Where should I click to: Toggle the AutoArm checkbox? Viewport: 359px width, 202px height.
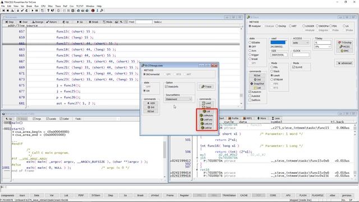pyautogui.click(x=255, y=92)
